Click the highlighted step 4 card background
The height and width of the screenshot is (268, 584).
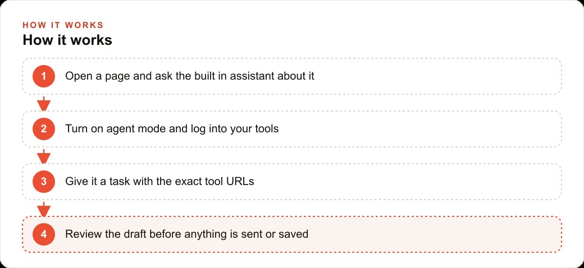(432, 234)
